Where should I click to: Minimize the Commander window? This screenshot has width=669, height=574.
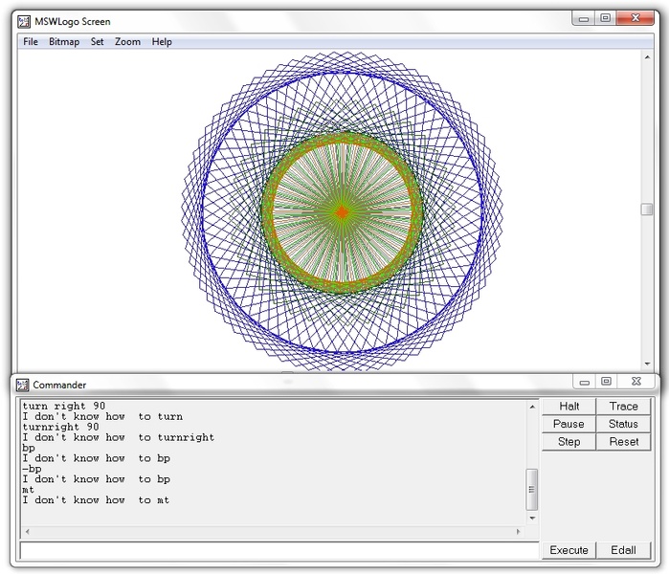(x=584, y=382)
